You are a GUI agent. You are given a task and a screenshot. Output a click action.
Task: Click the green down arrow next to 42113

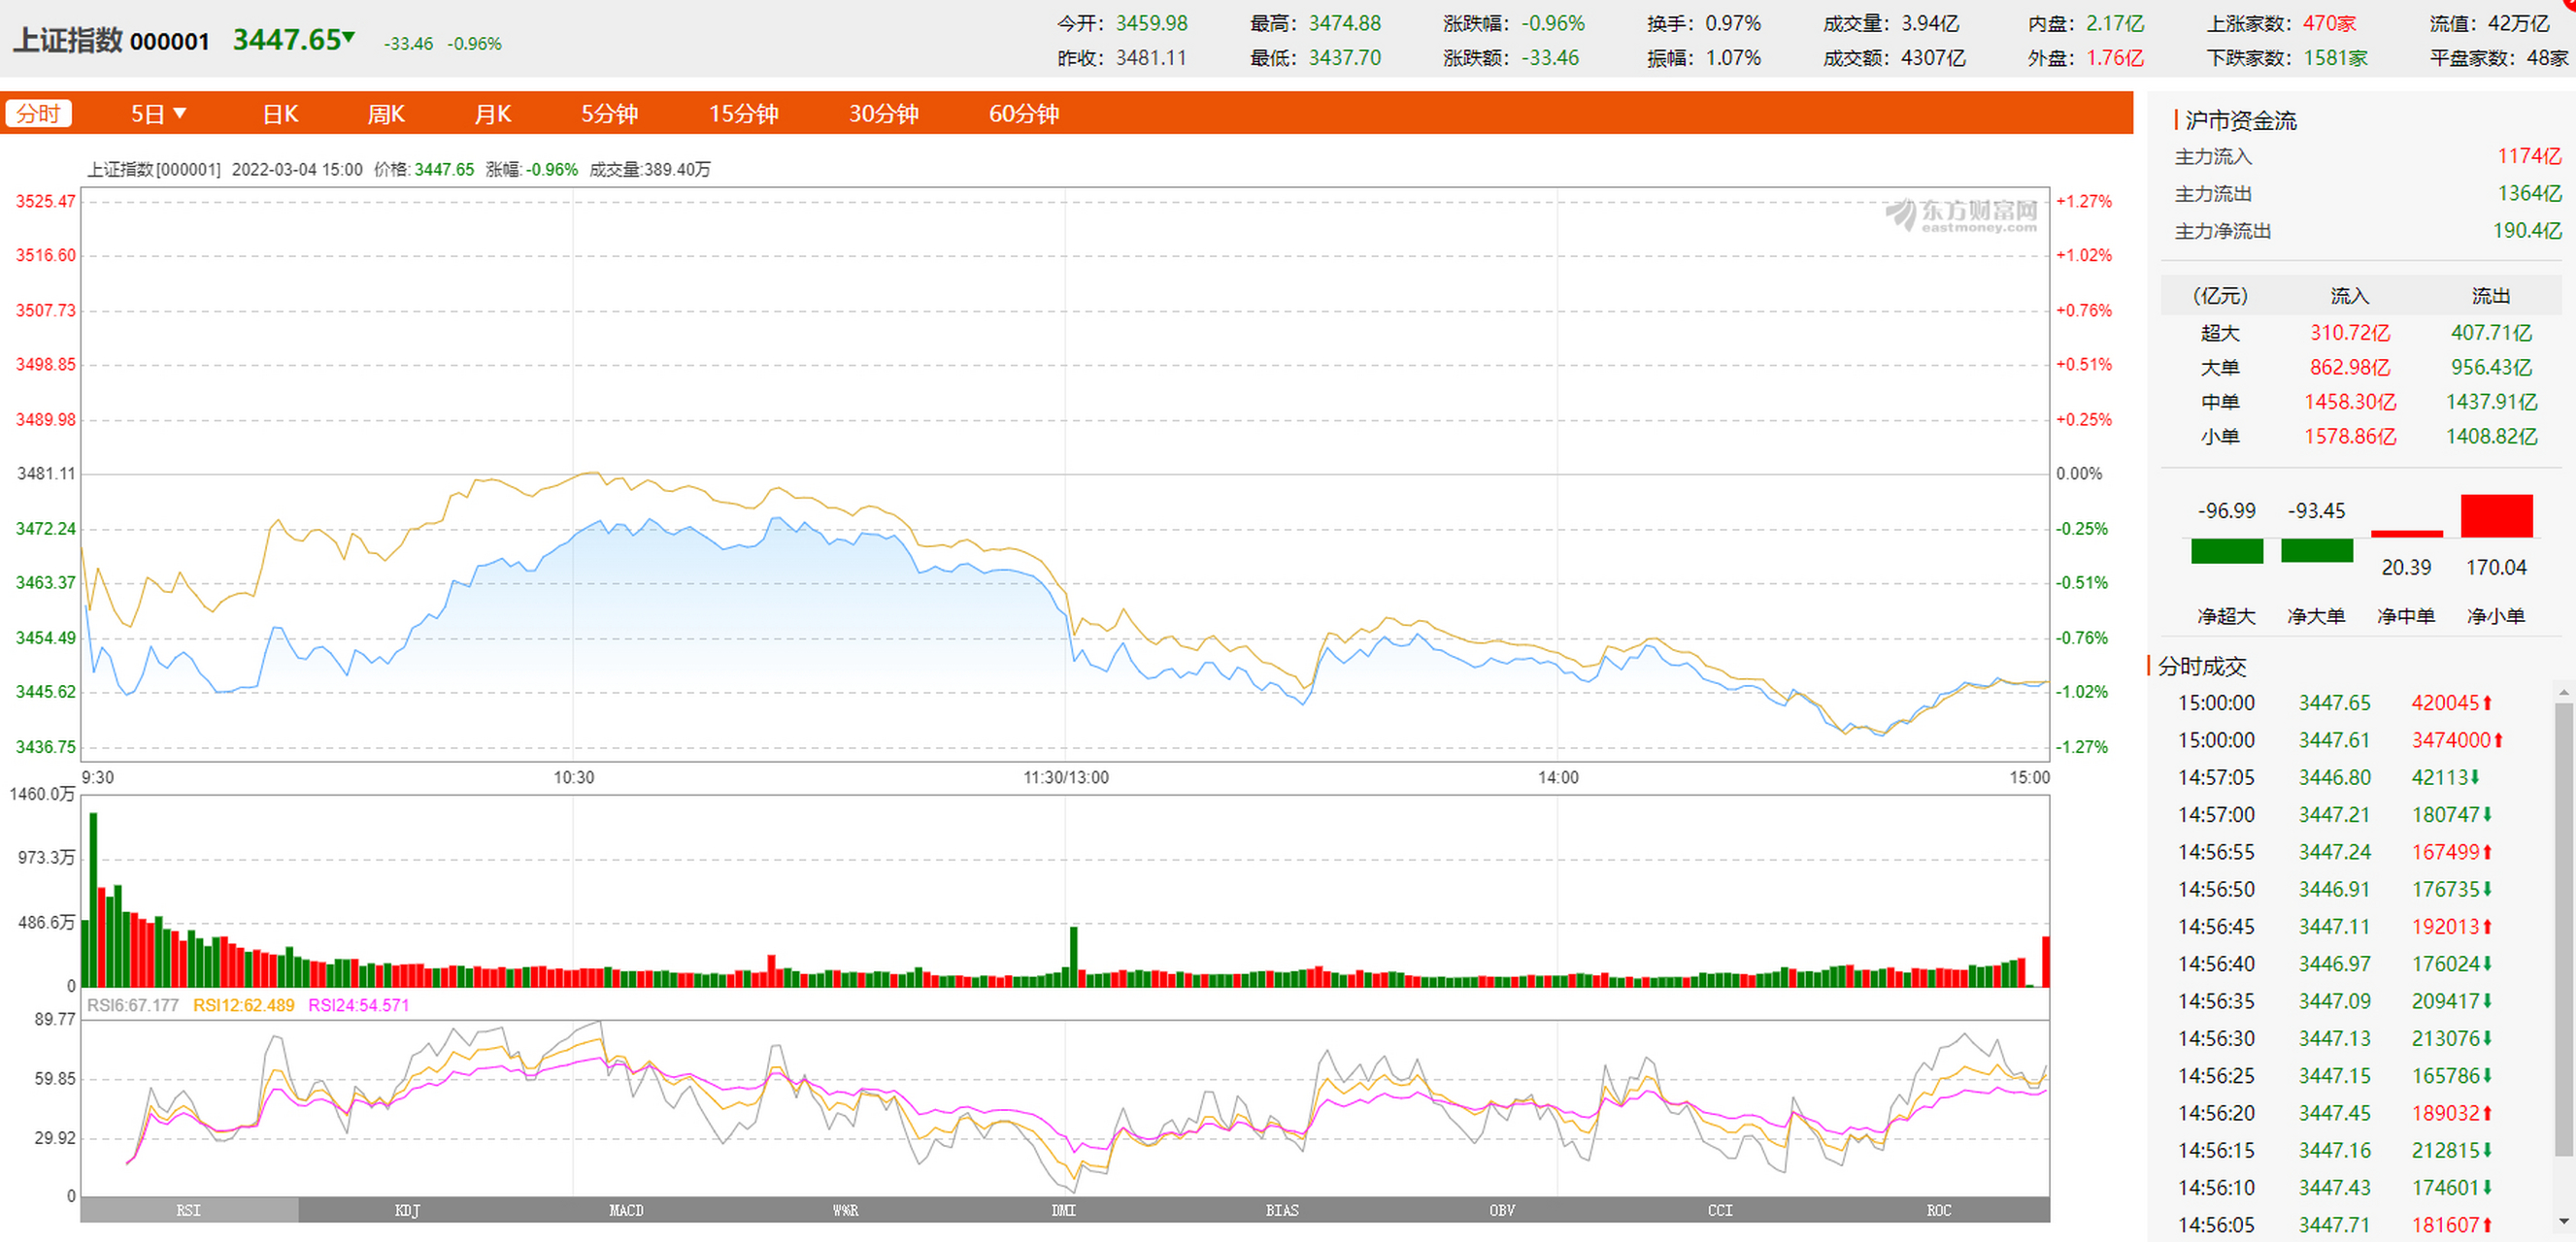click(2475, 777)
